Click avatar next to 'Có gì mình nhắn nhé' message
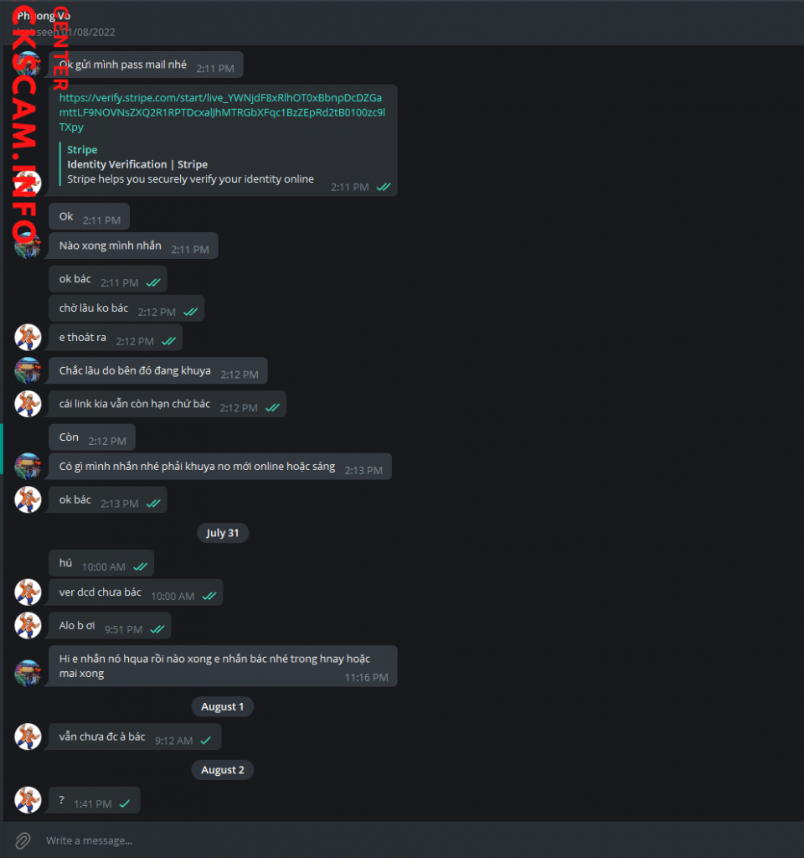 click(28, 466)
